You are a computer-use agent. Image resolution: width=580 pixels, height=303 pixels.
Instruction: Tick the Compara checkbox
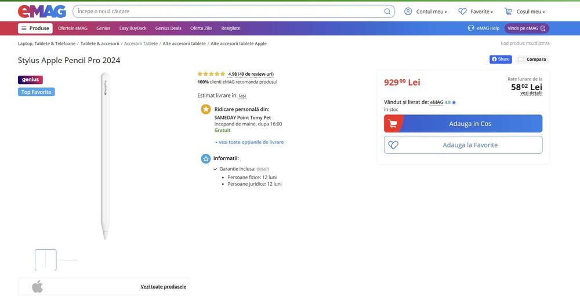[521, 60]
